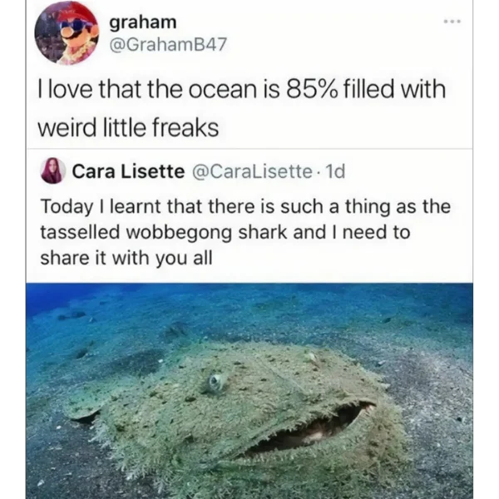Viewport: 499px width, 499px height.
Task: Open Cara Lisette's small profile avatar
Action: pyautogui.click(x=53, y=170)
